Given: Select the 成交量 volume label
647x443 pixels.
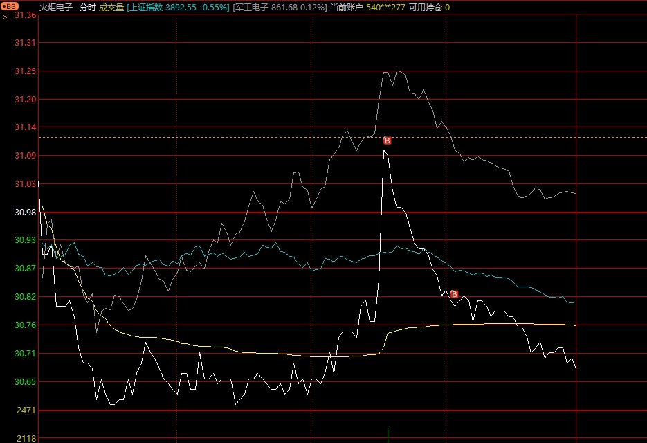Looking at the screenshot, I should click(x=111, y=8).
